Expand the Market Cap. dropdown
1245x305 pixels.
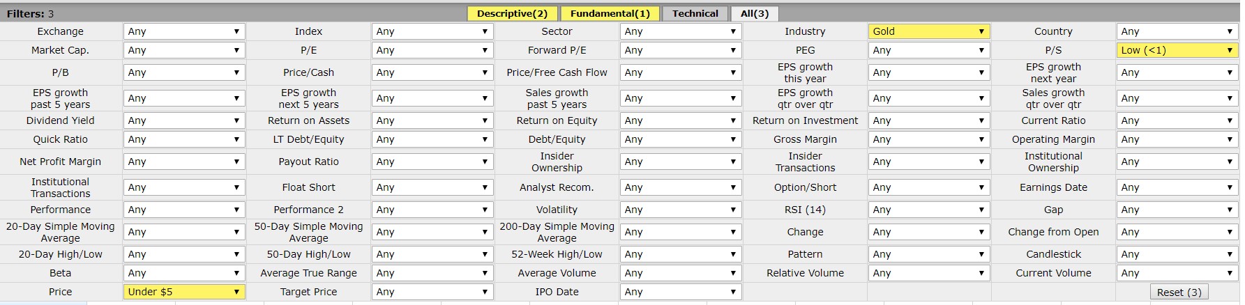click(183, 50)
